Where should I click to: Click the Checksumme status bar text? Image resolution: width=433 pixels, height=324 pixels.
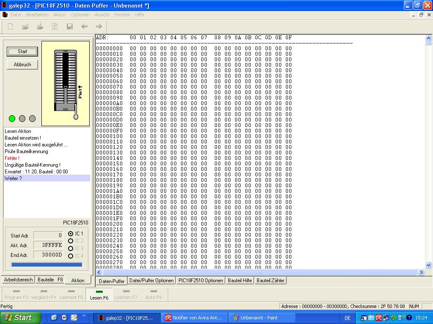378,306
